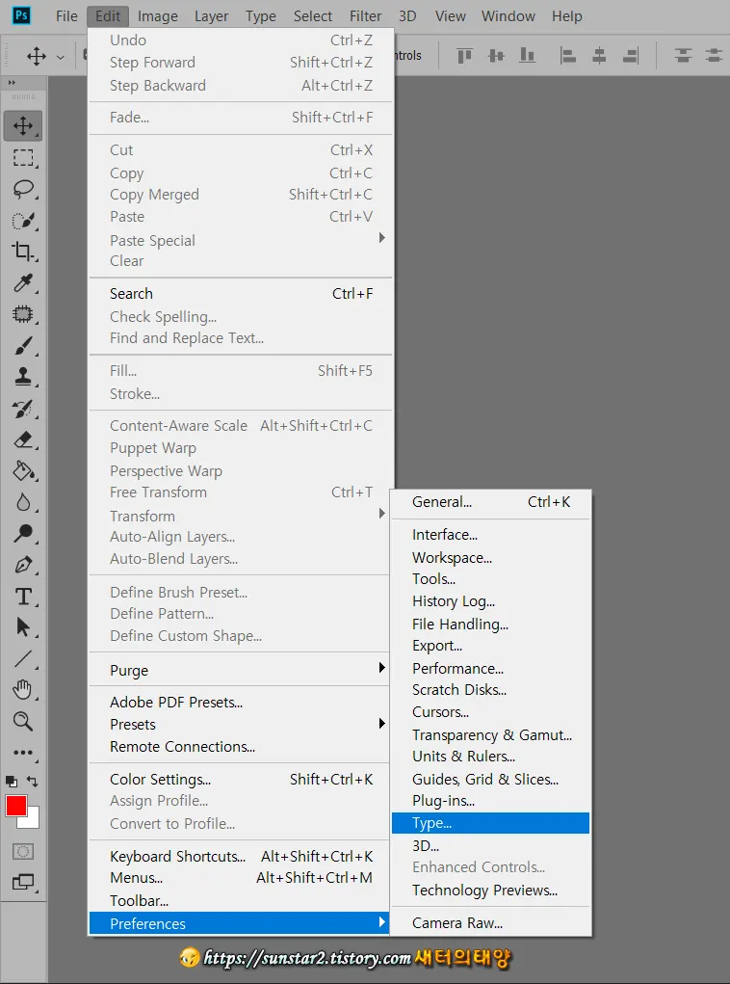The width and height of the screenshot is (730, 984).
Task: Open Move tool preset dropdown arrow
Action: tap(61, 57)
